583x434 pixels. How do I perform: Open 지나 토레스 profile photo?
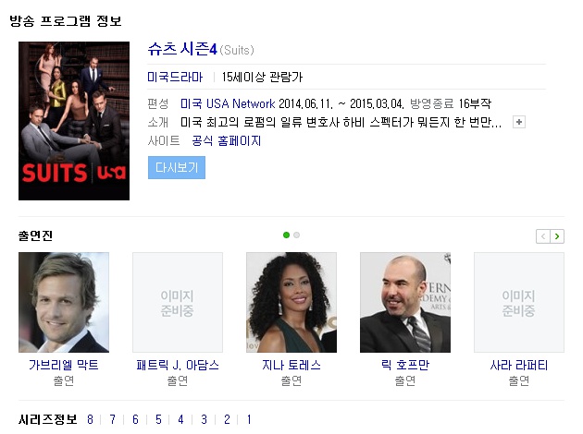[x=291, y=302]
